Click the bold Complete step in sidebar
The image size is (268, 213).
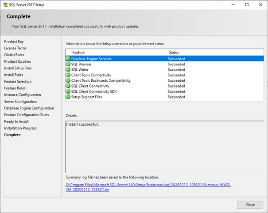(x=12, y=135)
